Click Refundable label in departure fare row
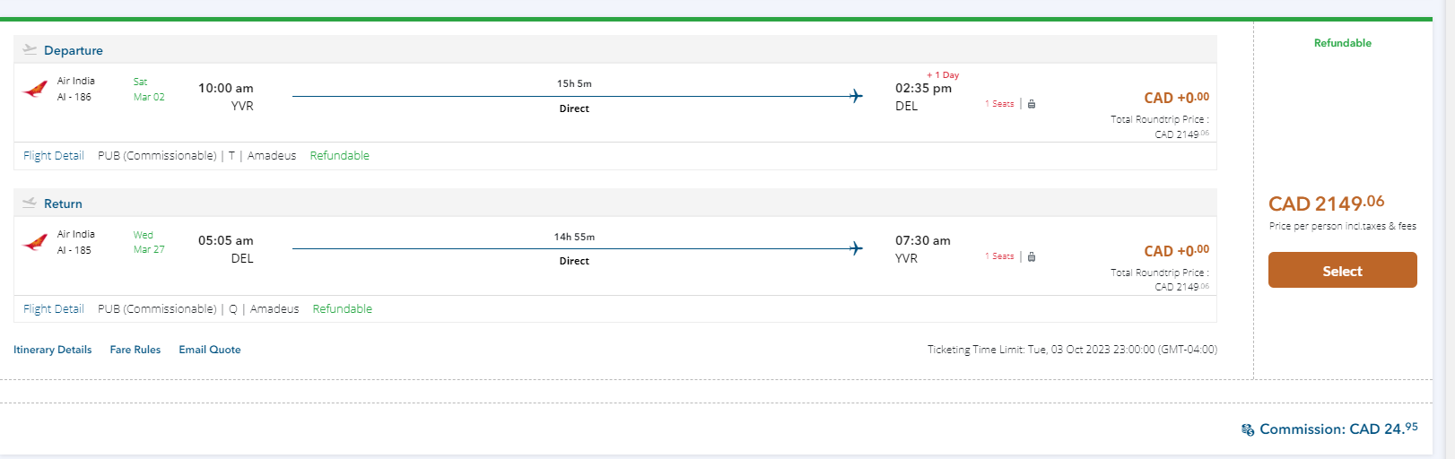The image size is (1455, 459). pyautogui.click(x=339, y=156)
